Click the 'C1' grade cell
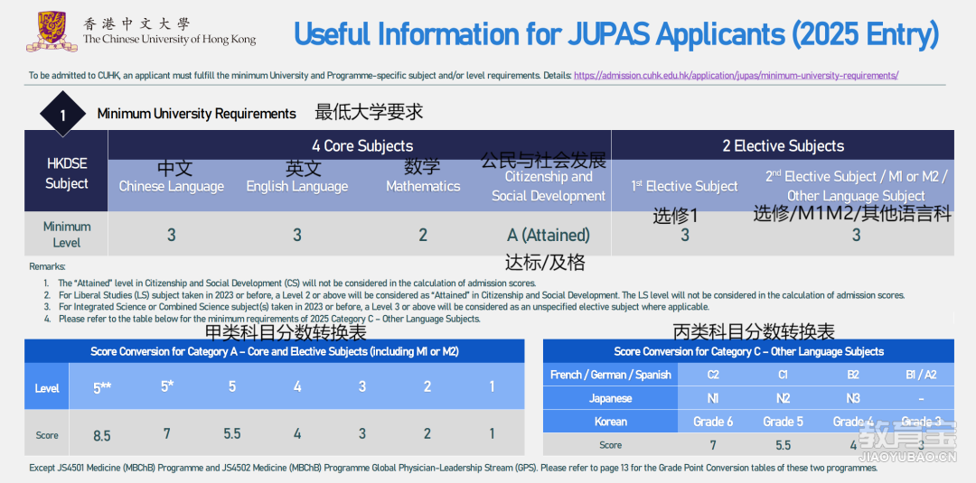The height and width of the screenshot is (483, 976). 783,375
